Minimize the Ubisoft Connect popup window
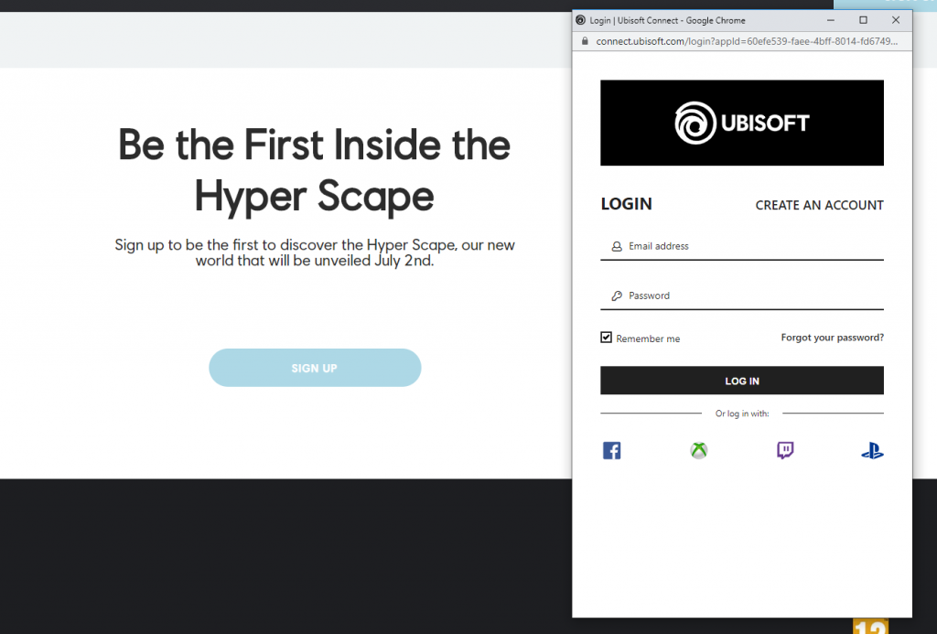The image size is (937, 634). [x=831, y=20]
